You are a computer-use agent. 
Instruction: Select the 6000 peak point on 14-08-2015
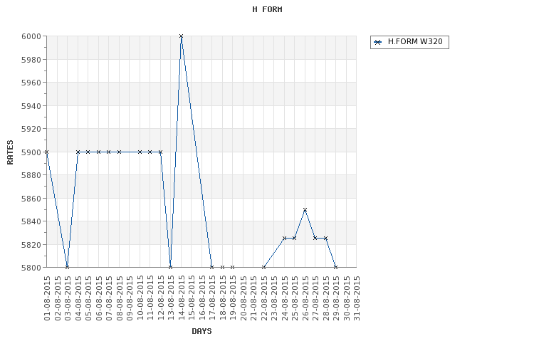[181, 36]
